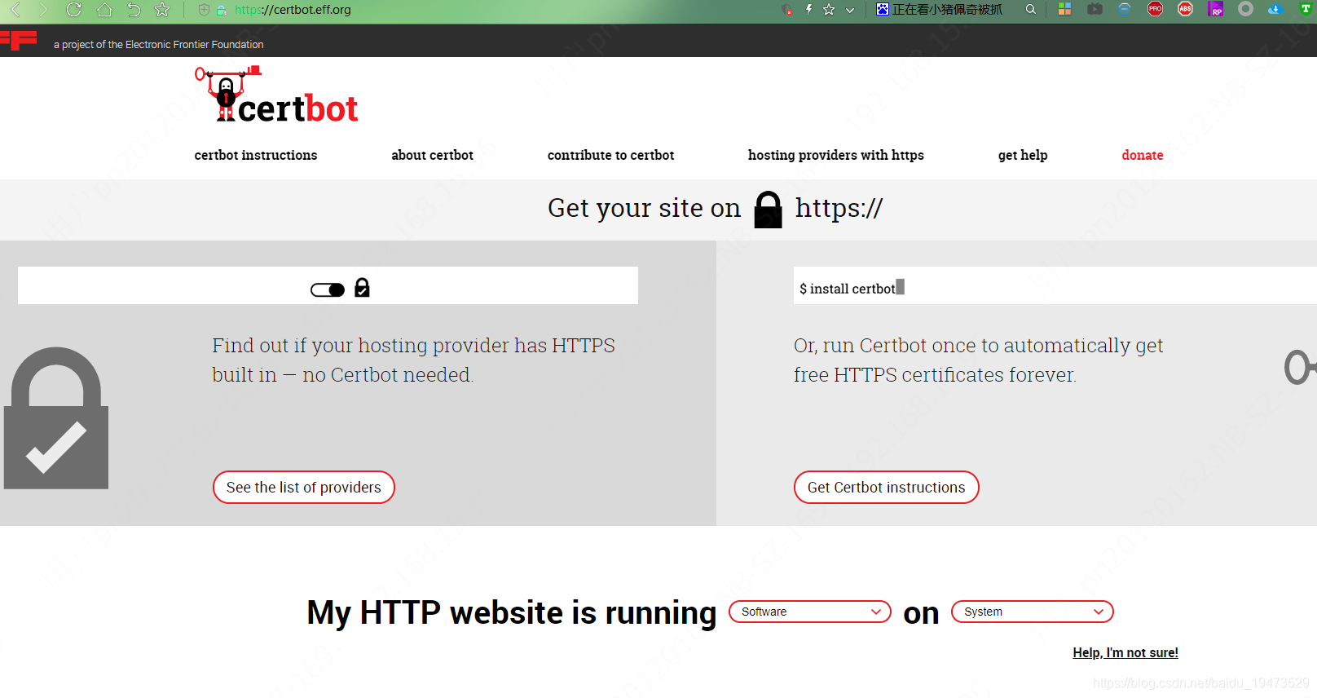Screen dimensions: 1317x698
Task: Open the Software dropdown
Action: [810, 612]
